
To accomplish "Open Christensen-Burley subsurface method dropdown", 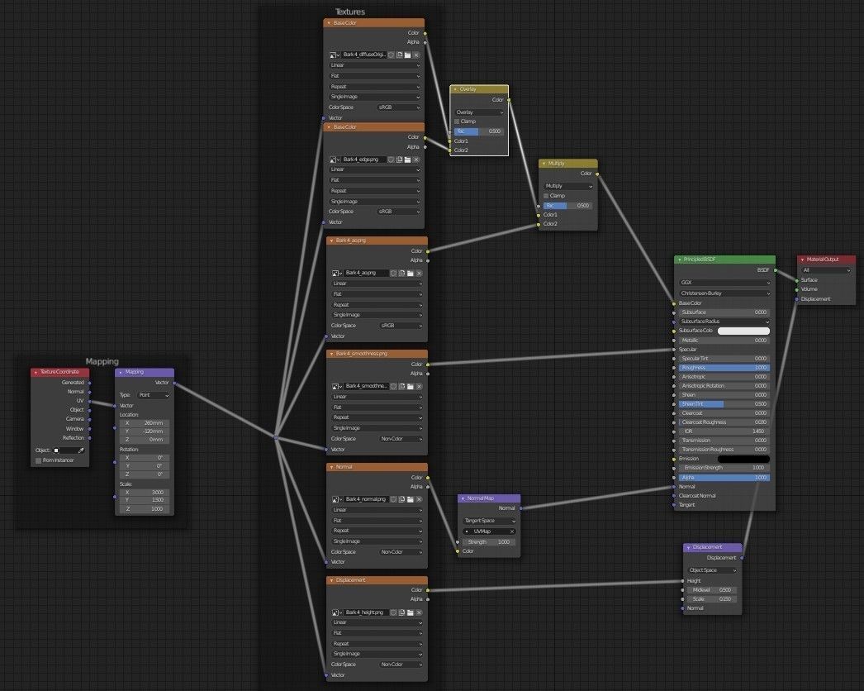I will pyautogui.click(x=724, y=293).
